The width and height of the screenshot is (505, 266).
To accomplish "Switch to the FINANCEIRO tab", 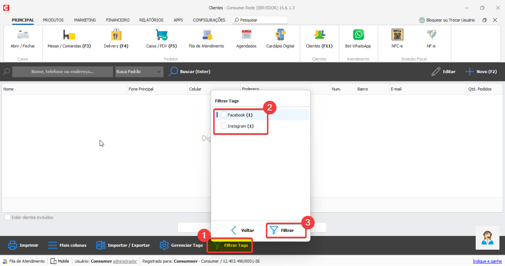I will pos(117,20).
